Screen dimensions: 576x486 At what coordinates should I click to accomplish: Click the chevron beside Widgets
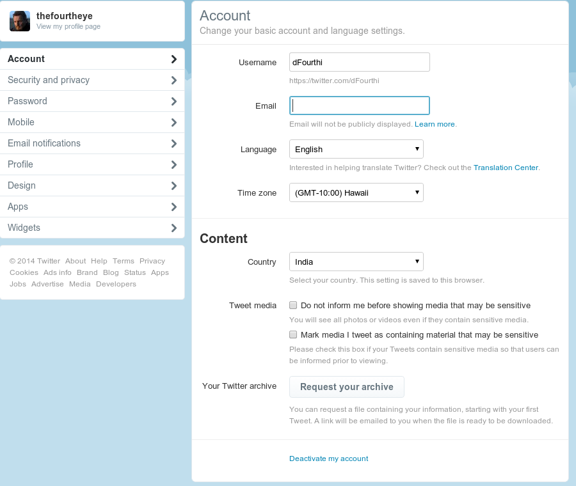(x=174, y=228)
